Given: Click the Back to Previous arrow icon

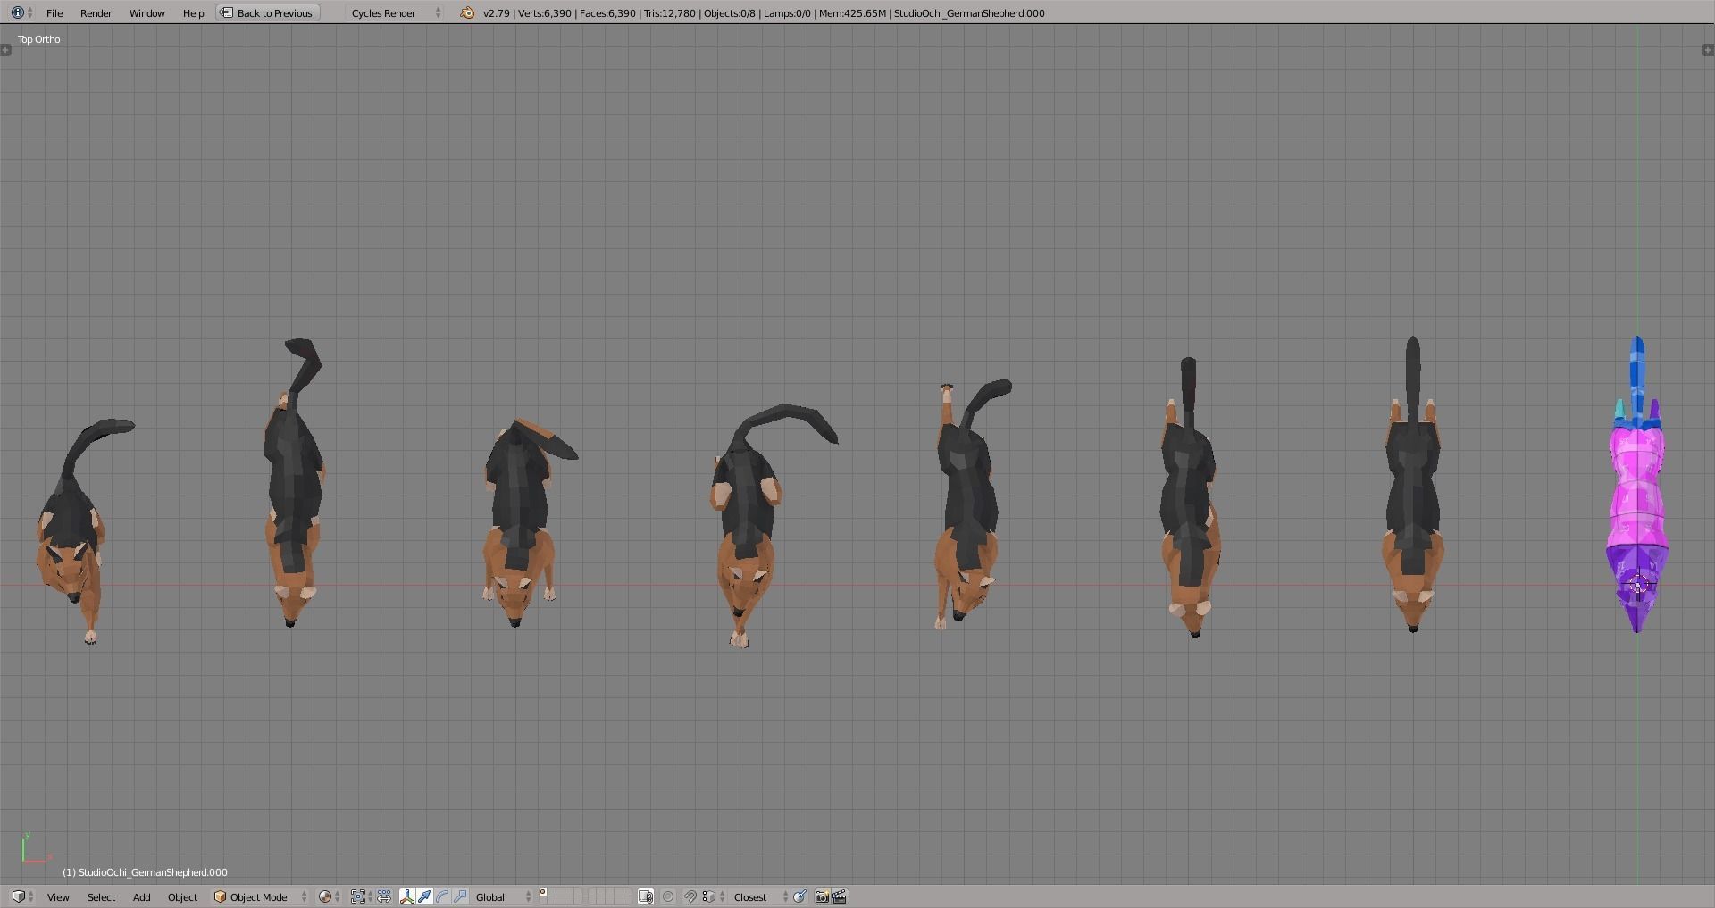Looking at the screenshot, I should pyautogui.click(x=227, y=12).
